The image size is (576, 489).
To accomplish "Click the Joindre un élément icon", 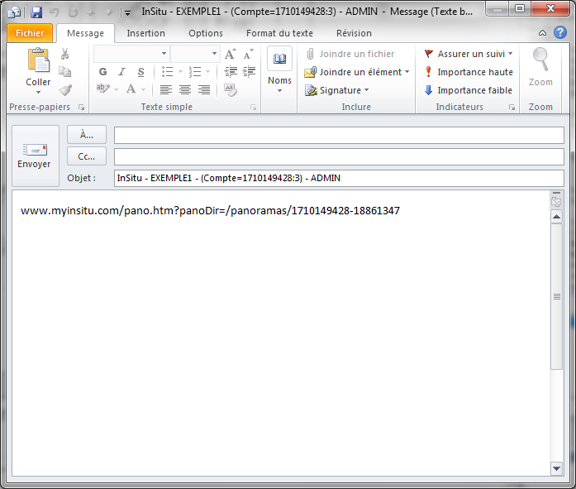I will pos(311,72).
